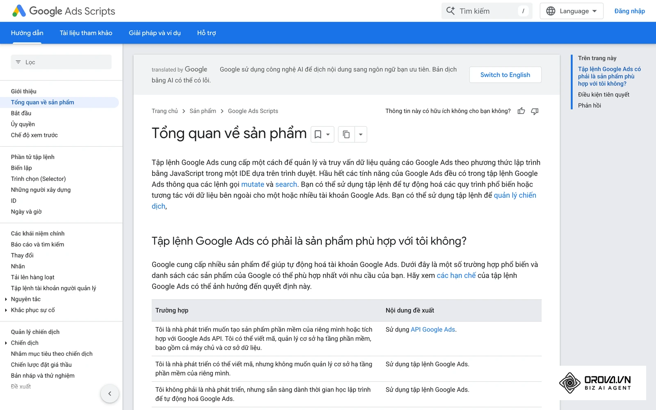Open Trình chọn (Selector) in sidebar
The height and width of the screenshot is (410, 656).
38,179
